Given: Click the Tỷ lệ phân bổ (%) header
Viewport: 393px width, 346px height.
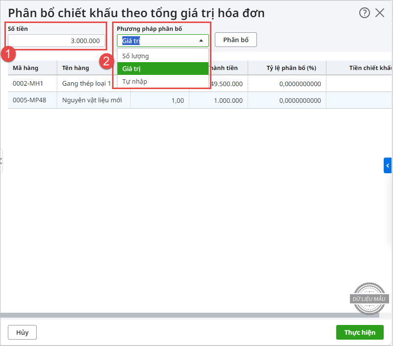Looking at the screenshot, I should point(287,68).
